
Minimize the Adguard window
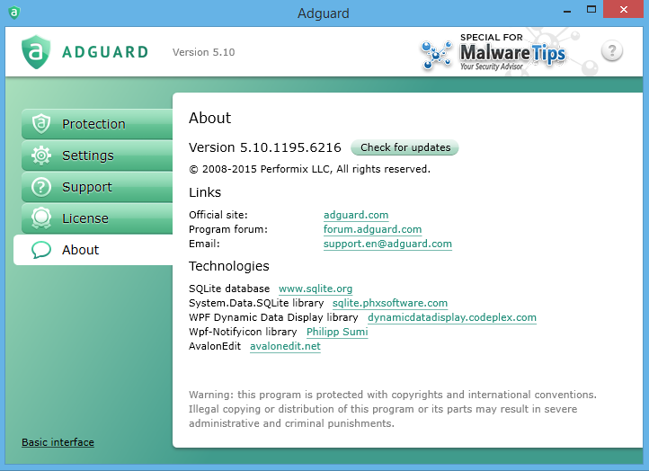pos(567,11)
